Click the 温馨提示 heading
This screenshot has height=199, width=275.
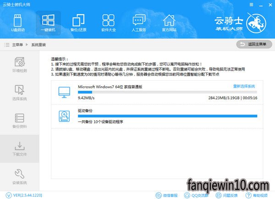tap(60, 59)
